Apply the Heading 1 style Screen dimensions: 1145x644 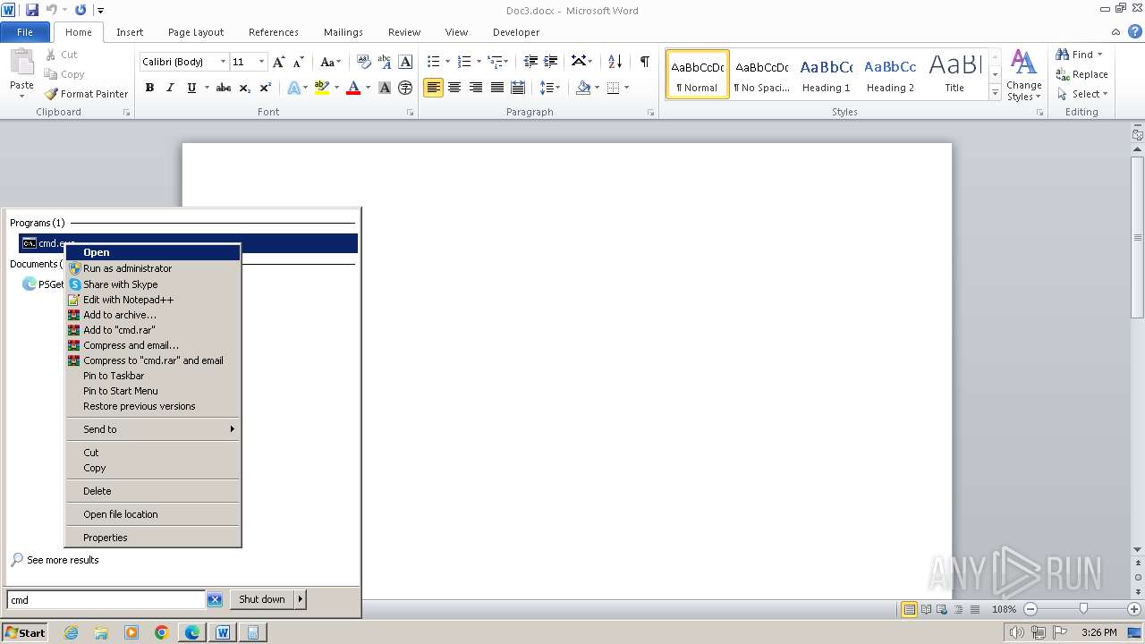click(x=826, y=74)
